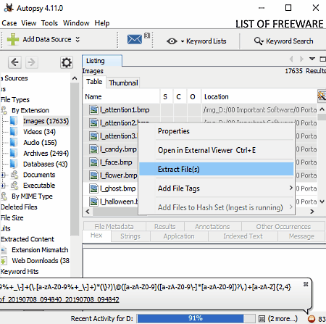Click the Keyword Search magnifier icon
326x324 pixels.
[x=259, y=41]
